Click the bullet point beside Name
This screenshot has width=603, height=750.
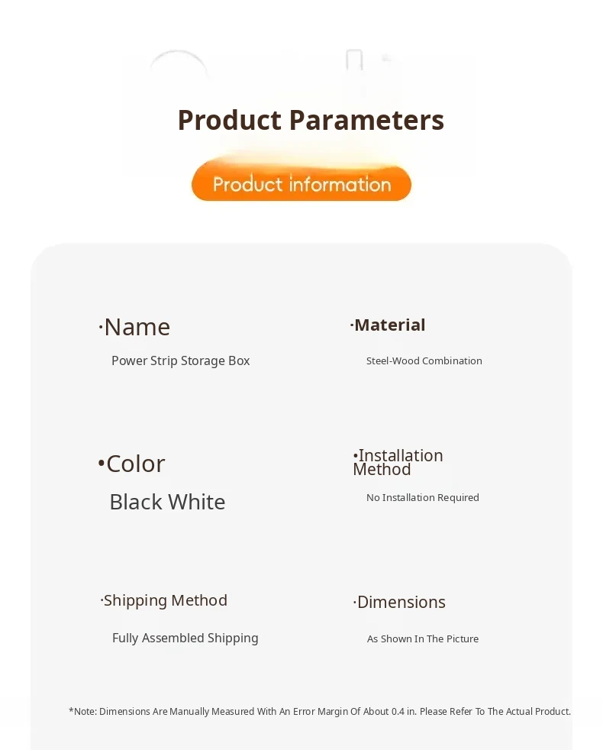pos(101,328)
